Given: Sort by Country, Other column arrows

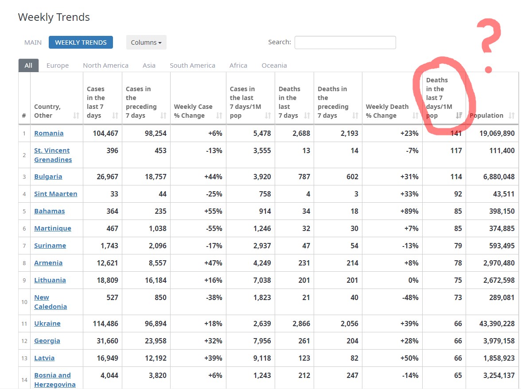Looking at the screenshot, I should pyautogui.click(x=76, y=116).
